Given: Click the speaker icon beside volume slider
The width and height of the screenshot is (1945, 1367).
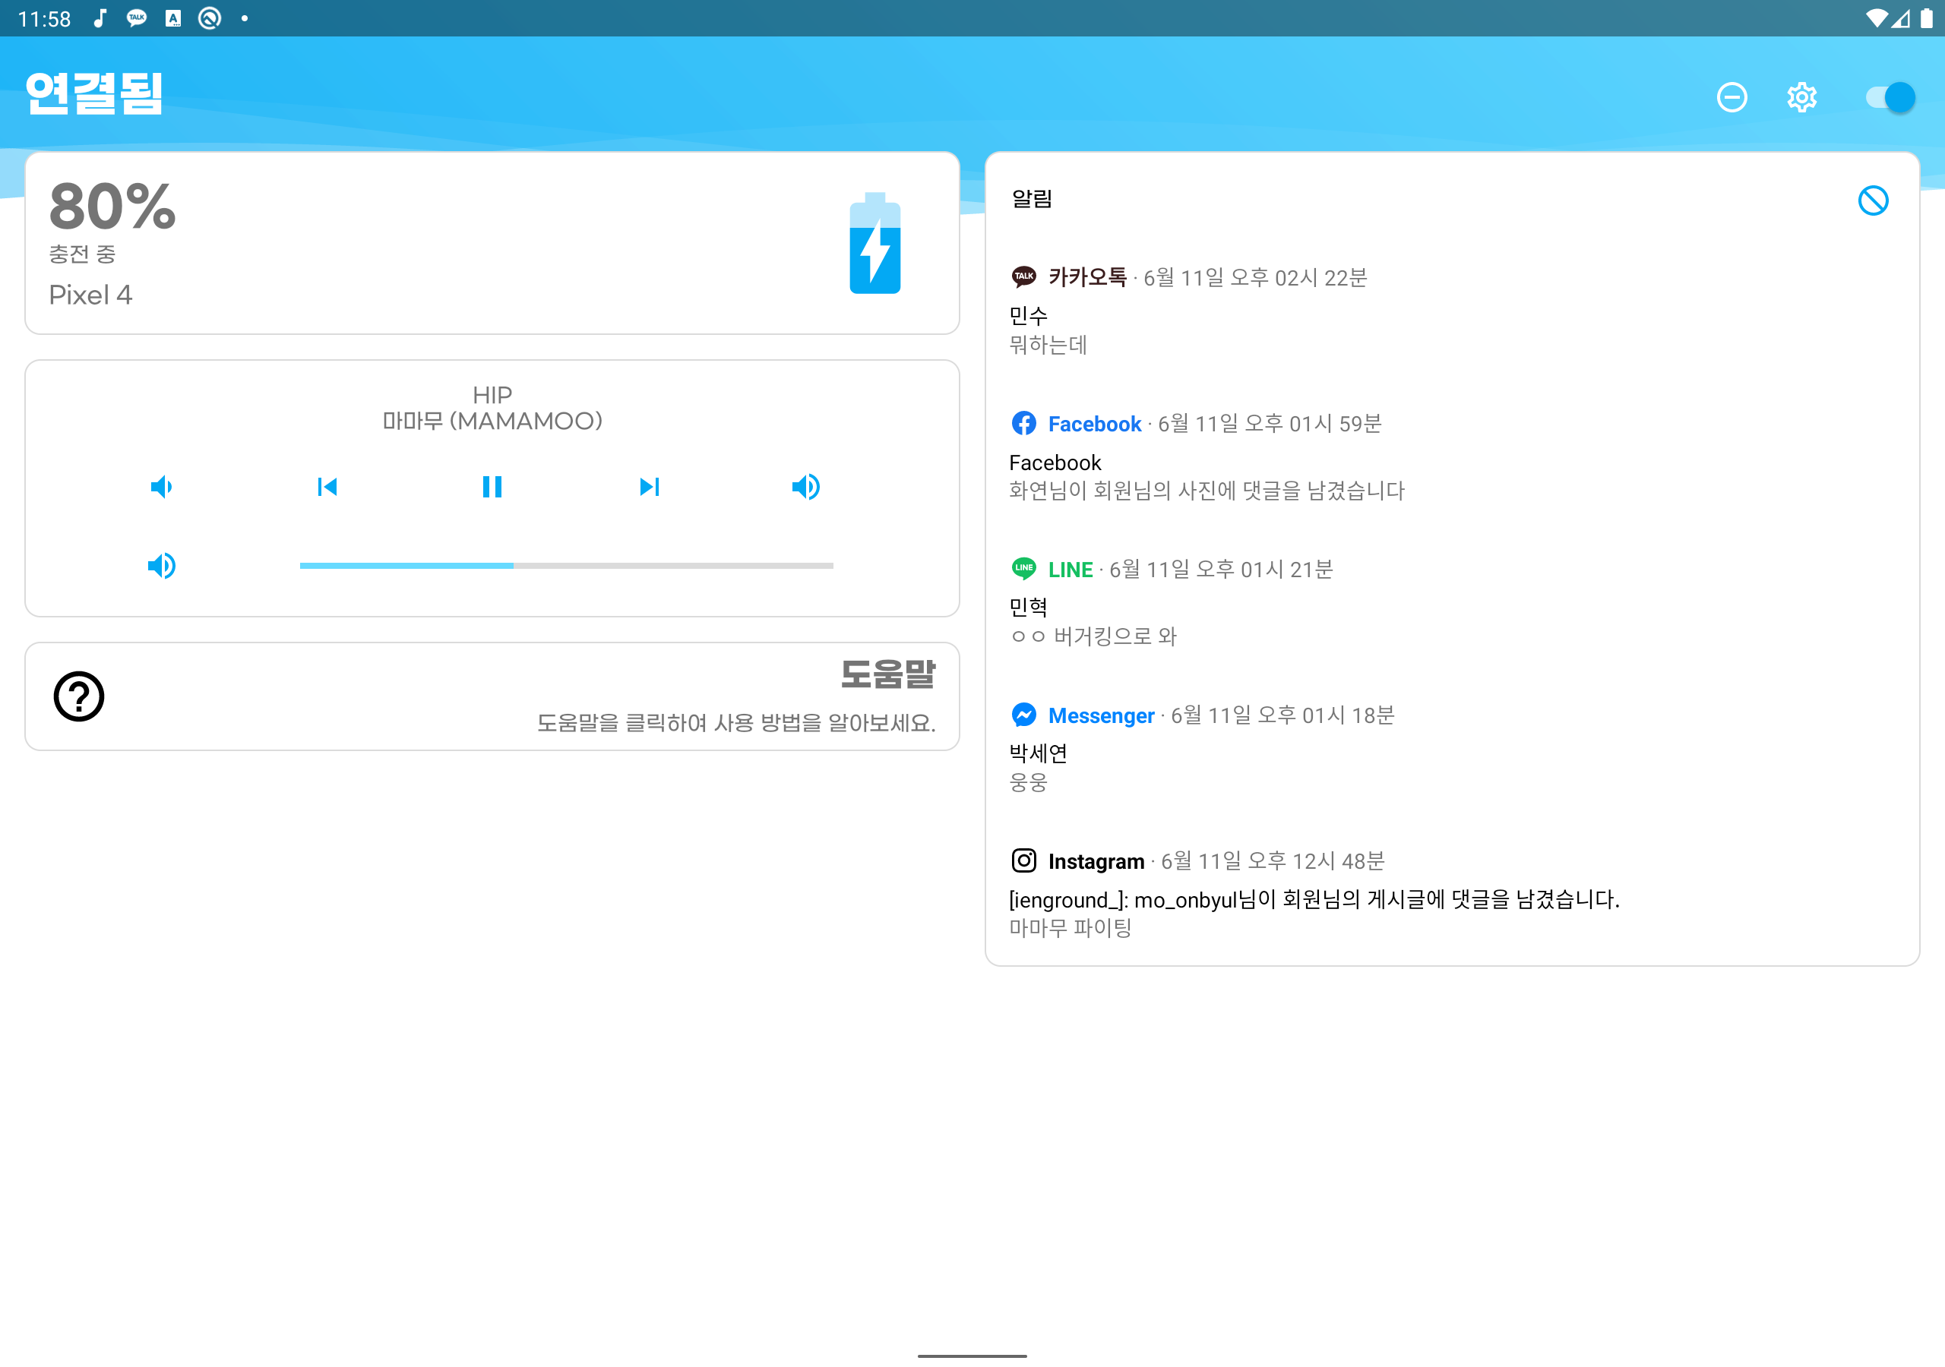Looking at the screenshot, I should pyautogui.click(x=161, y=566).
